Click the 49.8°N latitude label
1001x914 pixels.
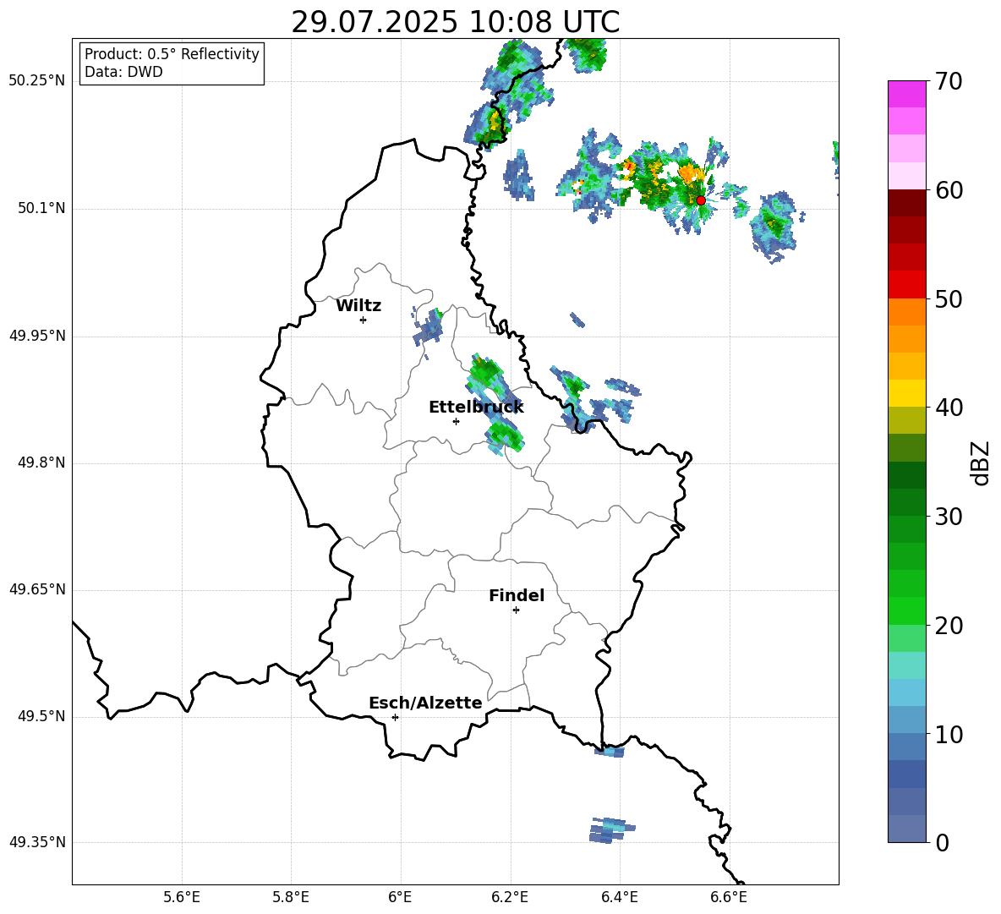[41, 462]
